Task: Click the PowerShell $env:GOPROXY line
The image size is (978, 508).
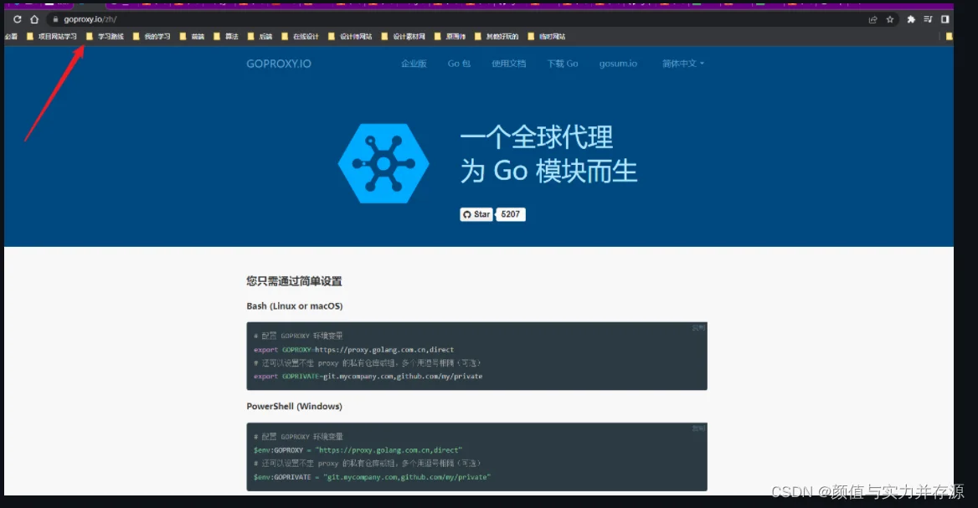Action: tap(358, 450)
